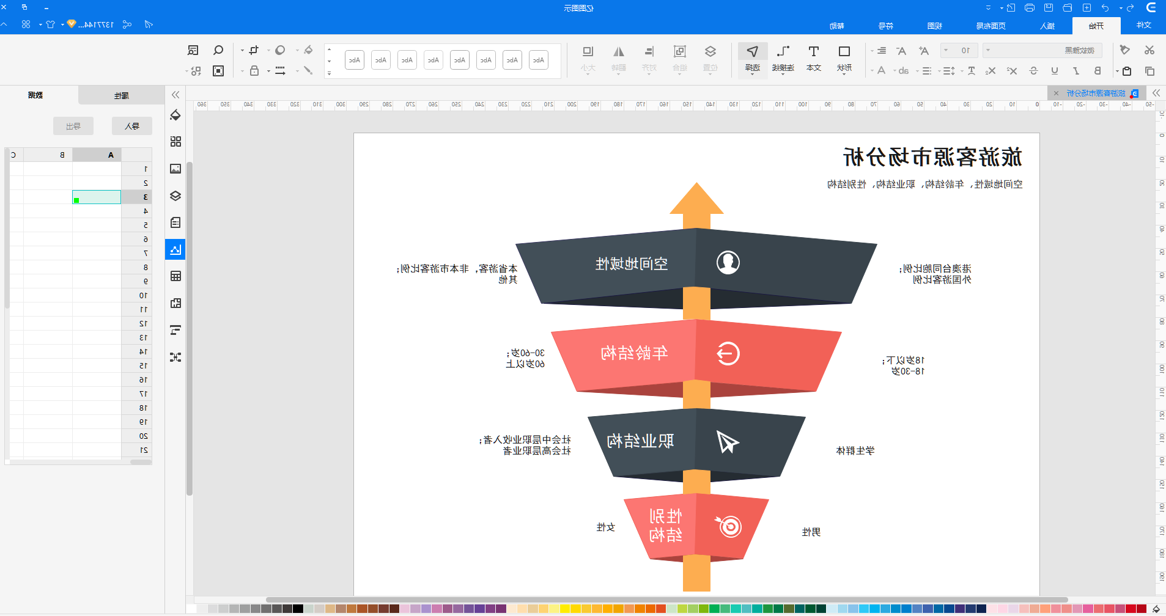Click the fill bucket icon in ribbon
Viewport: 1166px width, 616px height.
[x=308, y=50]
